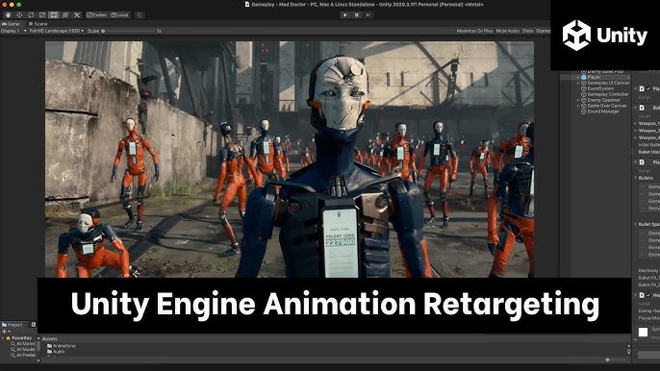
Task: Switch to the Scene tab
Action: 38,24
